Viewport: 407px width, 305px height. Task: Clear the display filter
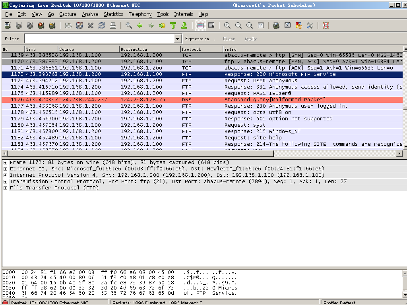[x=229, y=39]
